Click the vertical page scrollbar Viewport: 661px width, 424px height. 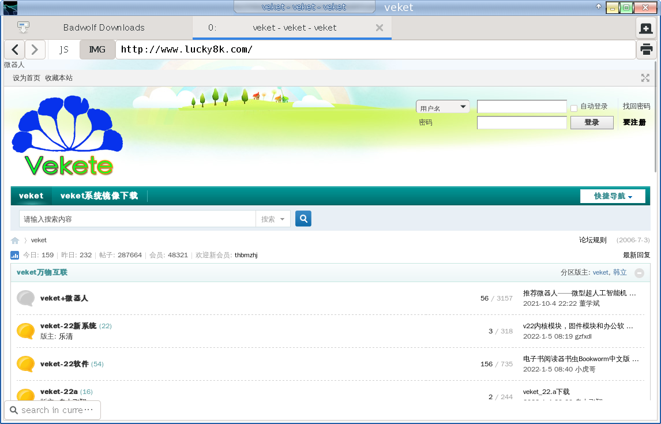click(655, 117)
